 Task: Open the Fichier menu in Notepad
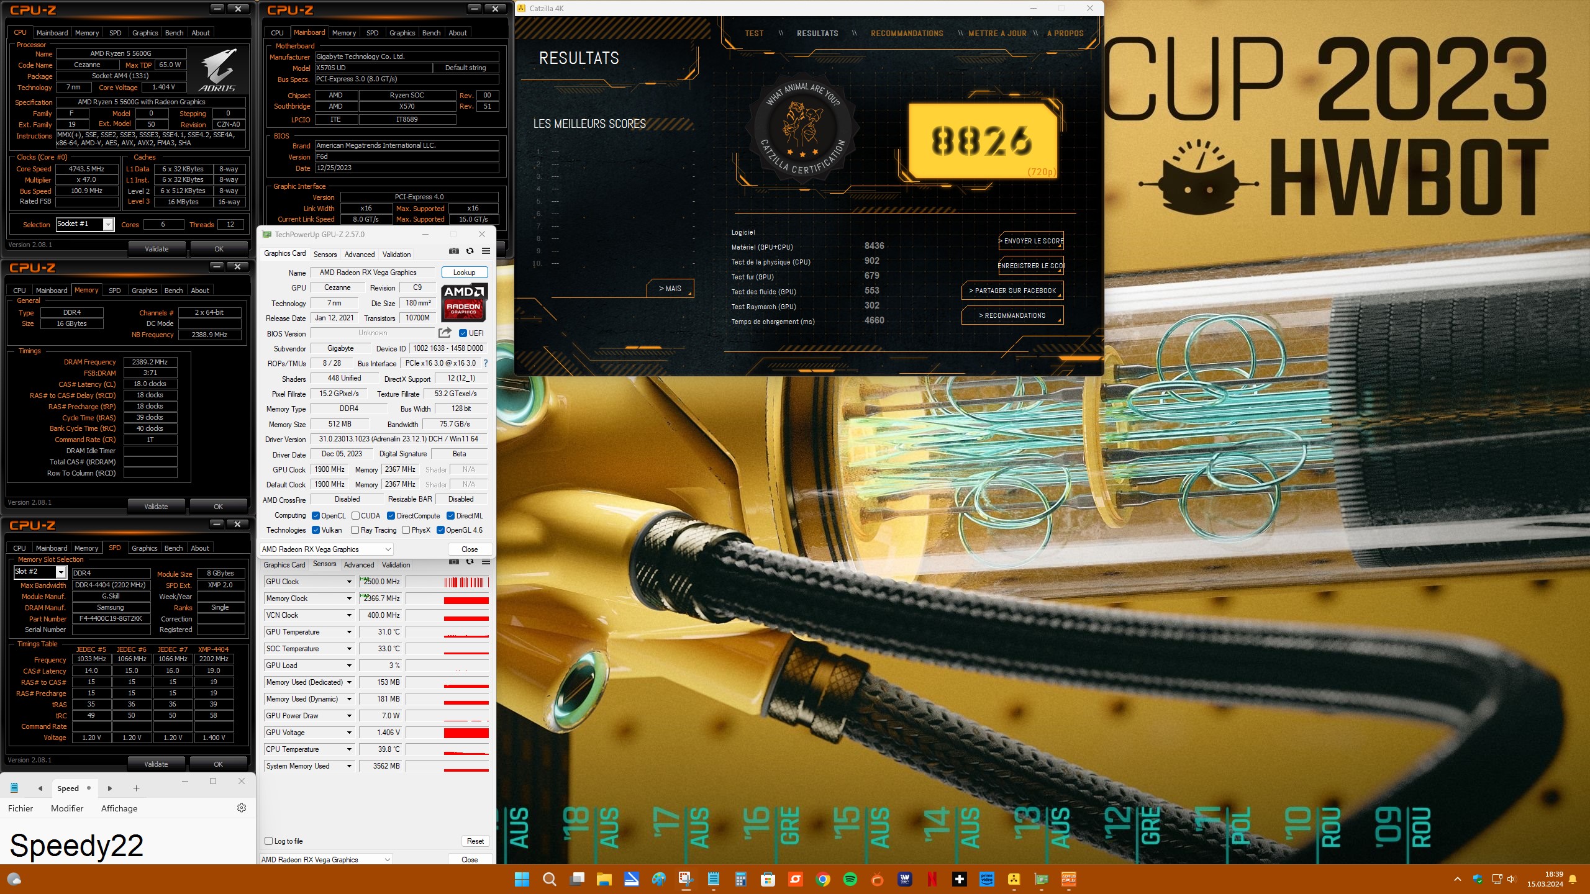coord(20,808)
